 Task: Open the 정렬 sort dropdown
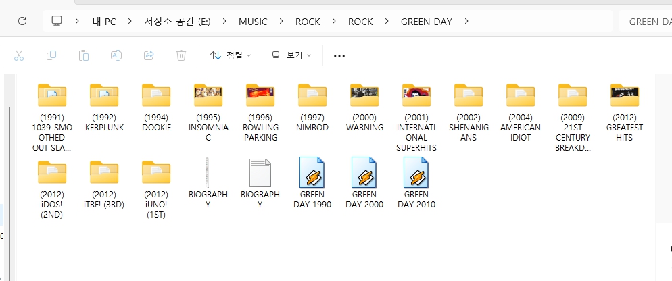231,55
